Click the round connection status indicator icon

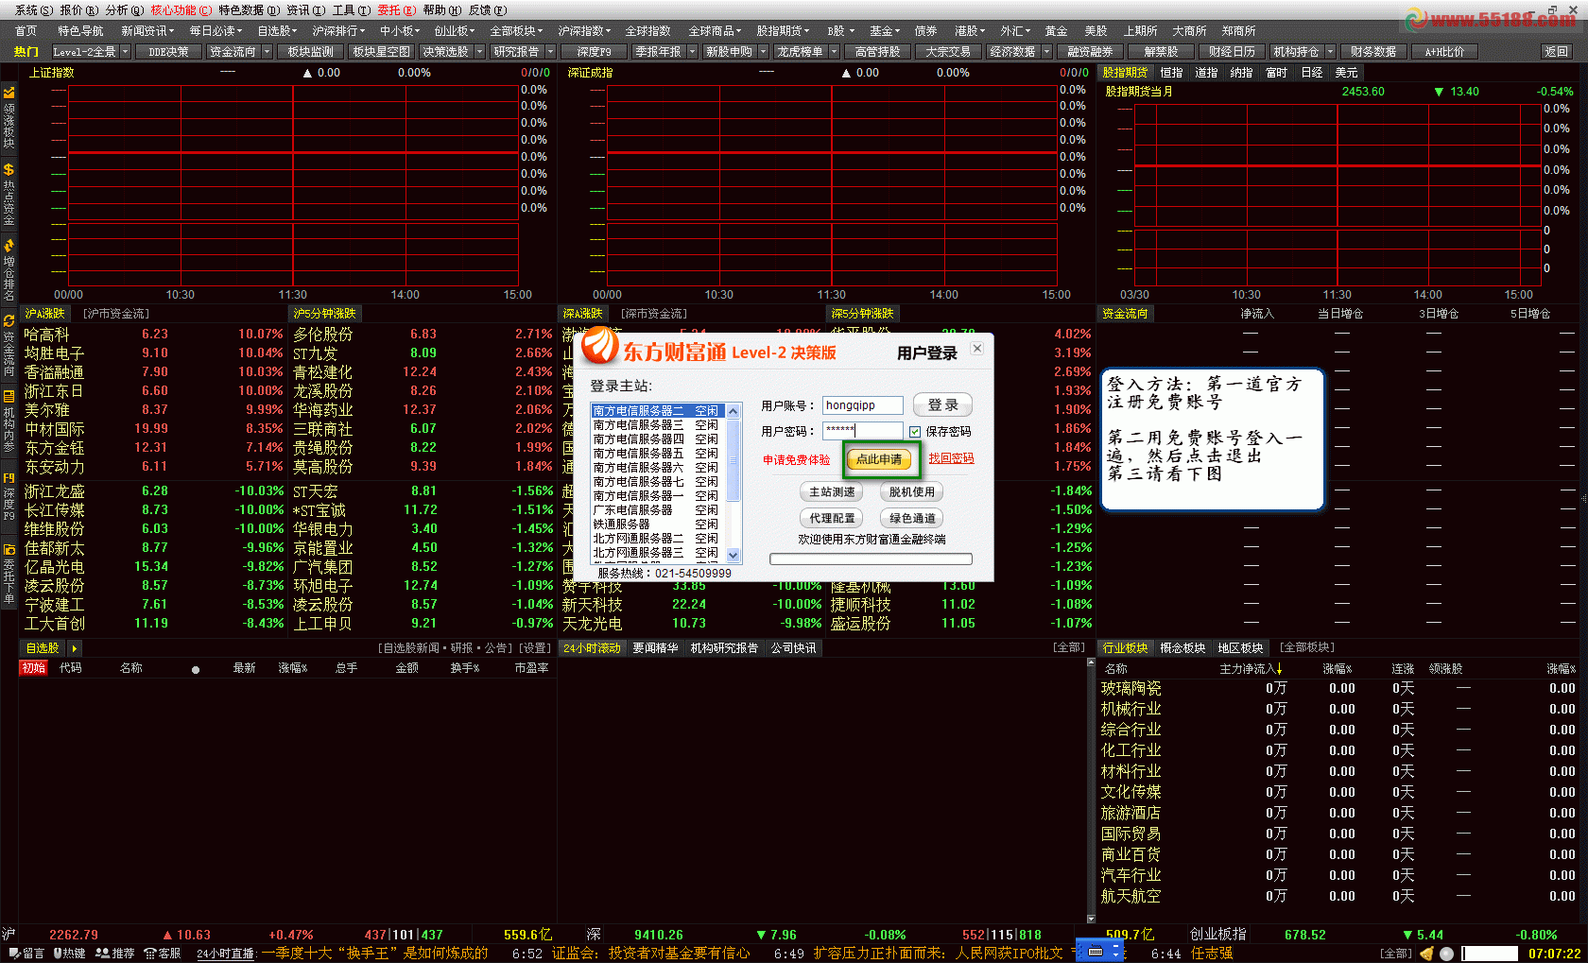pyautogui.click(x=1446, y=954)
